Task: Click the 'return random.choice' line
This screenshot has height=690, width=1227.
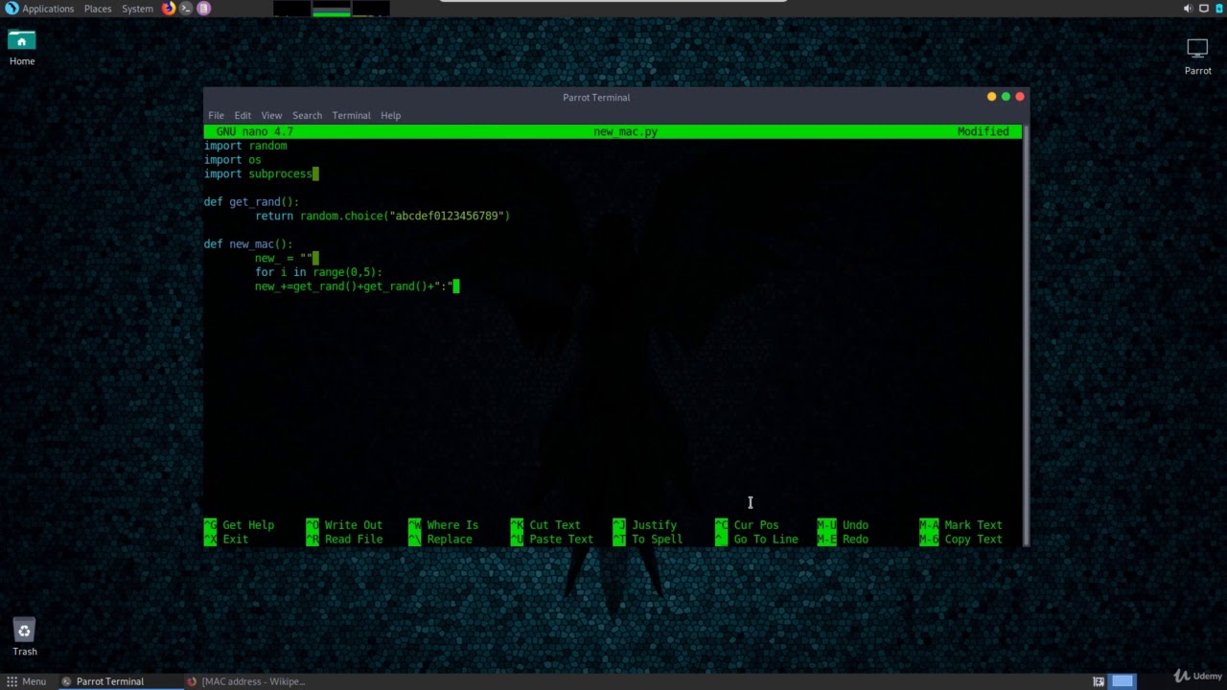Action: 382,216
